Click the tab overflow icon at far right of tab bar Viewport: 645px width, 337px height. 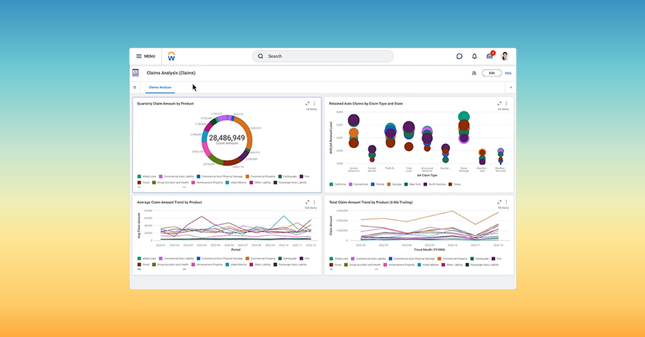tap(511, 87)
